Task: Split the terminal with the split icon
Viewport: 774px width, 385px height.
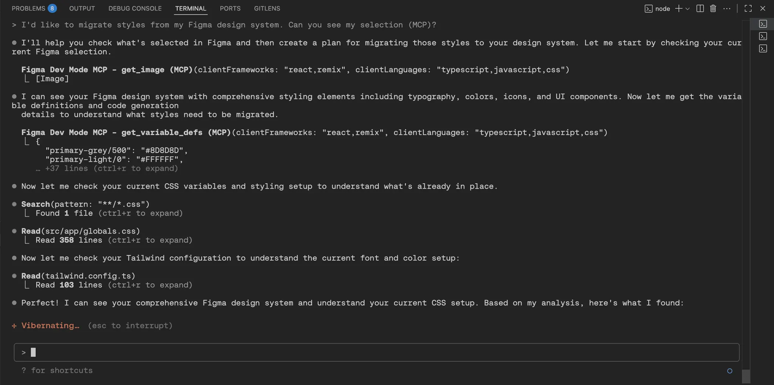Action: coord(700,8)
